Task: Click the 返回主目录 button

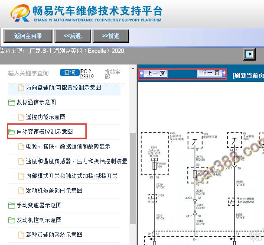Action: coord(28,36)
